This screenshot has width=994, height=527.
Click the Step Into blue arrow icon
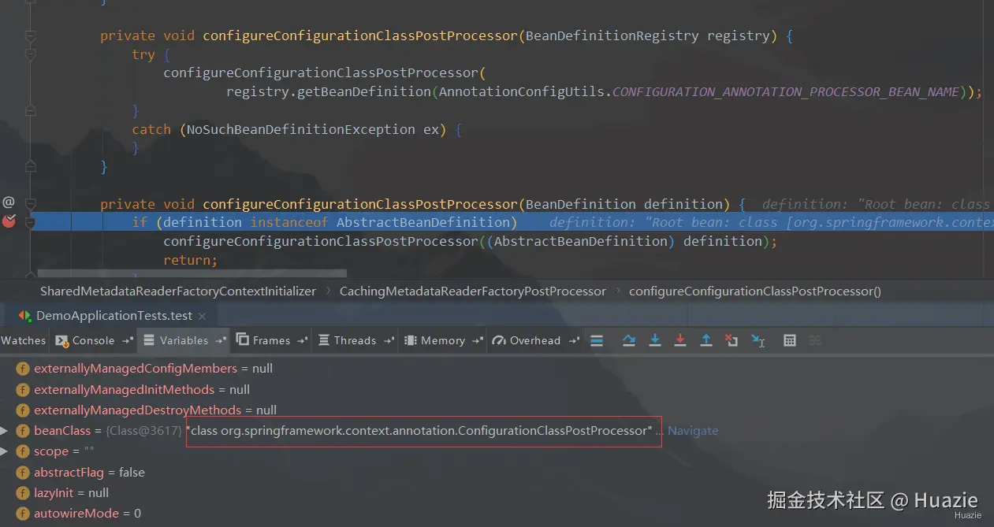(x=654, y=340)
